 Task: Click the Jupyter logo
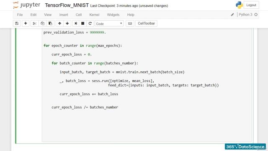click(26, 5)
